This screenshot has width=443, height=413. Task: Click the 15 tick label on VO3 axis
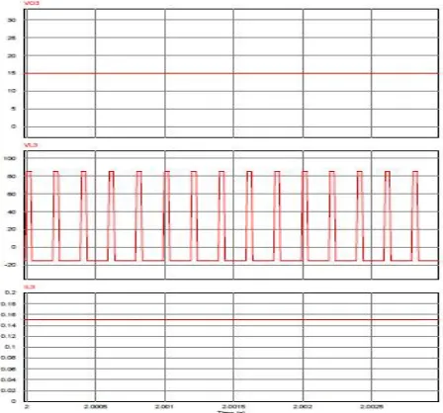pos(12,73)
